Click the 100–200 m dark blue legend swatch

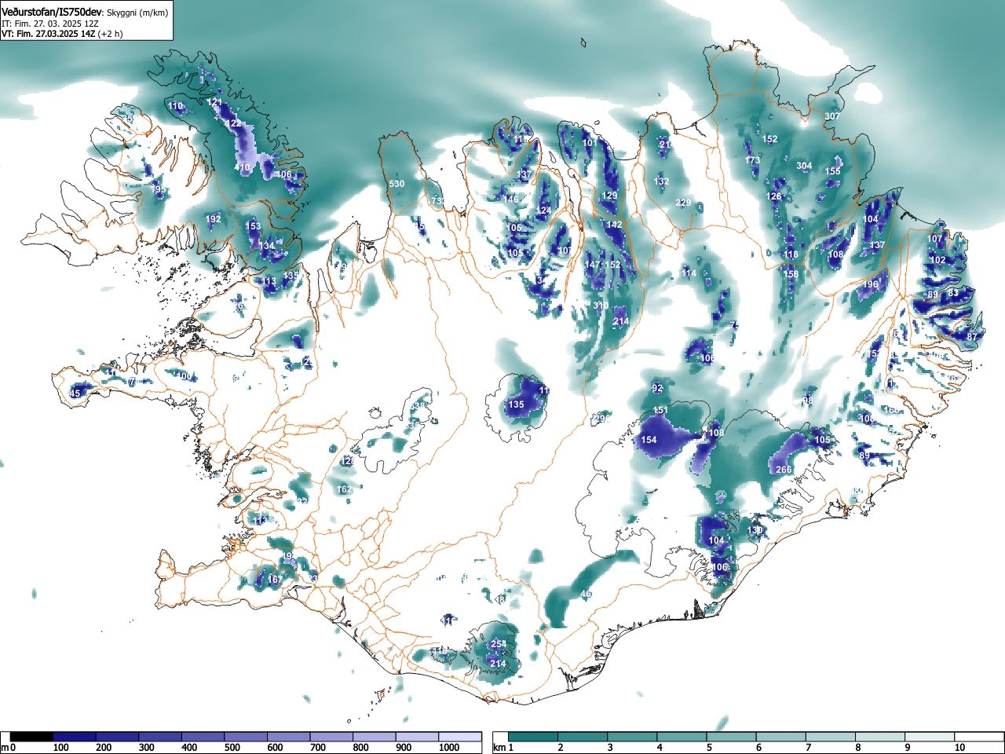75,737
